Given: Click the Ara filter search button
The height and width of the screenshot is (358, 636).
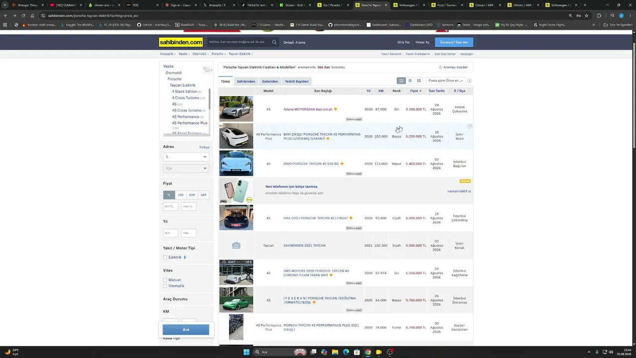Looking at the screenshot, I should pos(186,330).
